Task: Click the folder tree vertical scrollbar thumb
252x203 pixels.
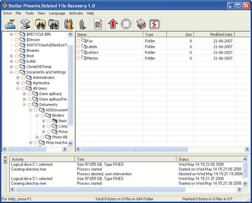Action: [71, 85]
